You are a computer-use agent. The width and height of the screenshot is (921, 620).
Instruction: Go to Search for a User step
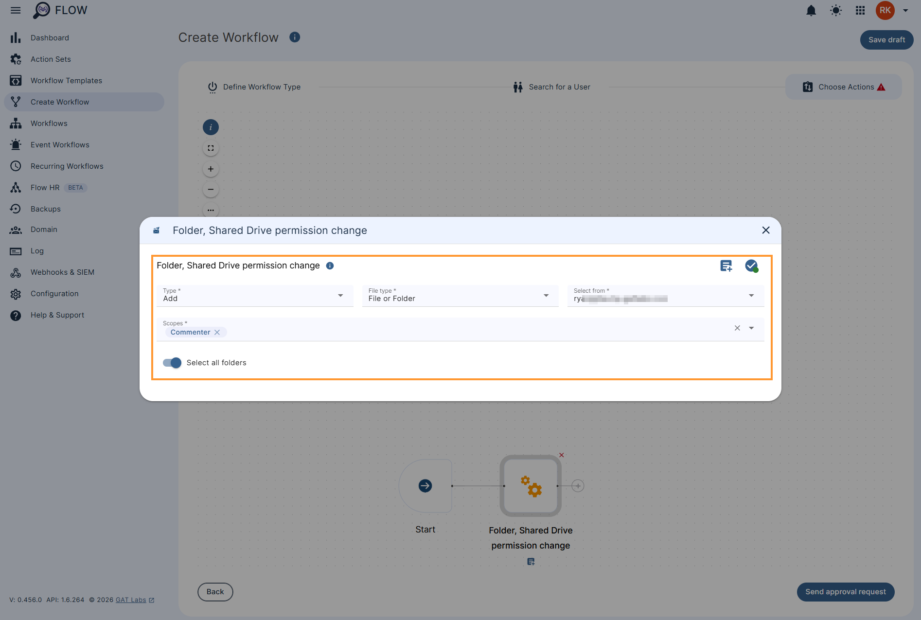[551, 87]
